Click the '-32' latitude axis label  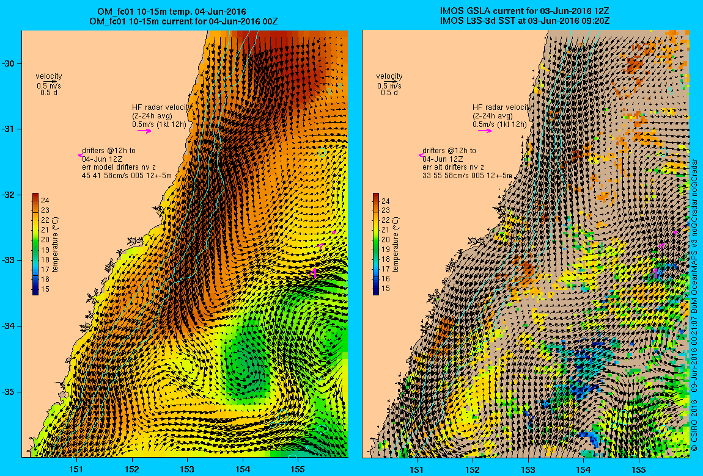(x=8, y=195)
